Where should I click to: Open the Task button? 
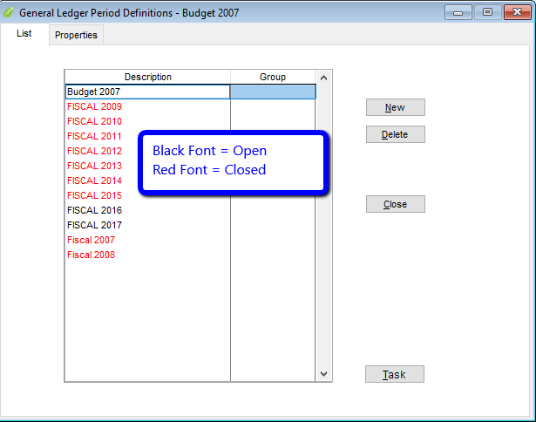[394, 374]
